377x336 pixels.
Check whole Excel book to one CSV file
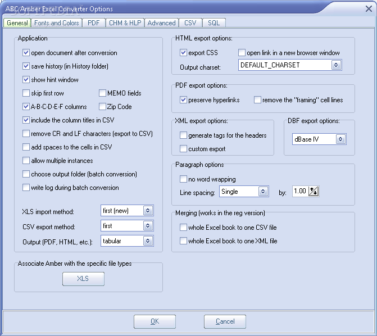pyautogui.click(x=184, y=228)
